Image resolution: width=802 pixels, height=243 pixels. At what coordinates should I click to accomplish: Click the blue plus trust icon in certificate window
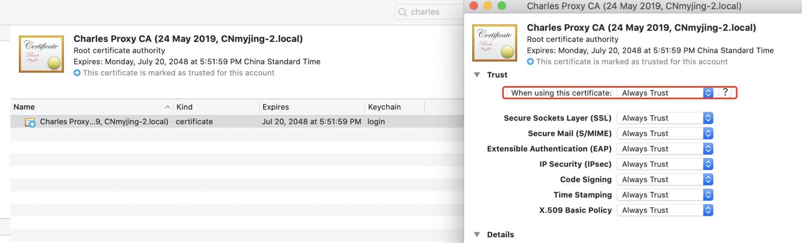tap(530, 62)
